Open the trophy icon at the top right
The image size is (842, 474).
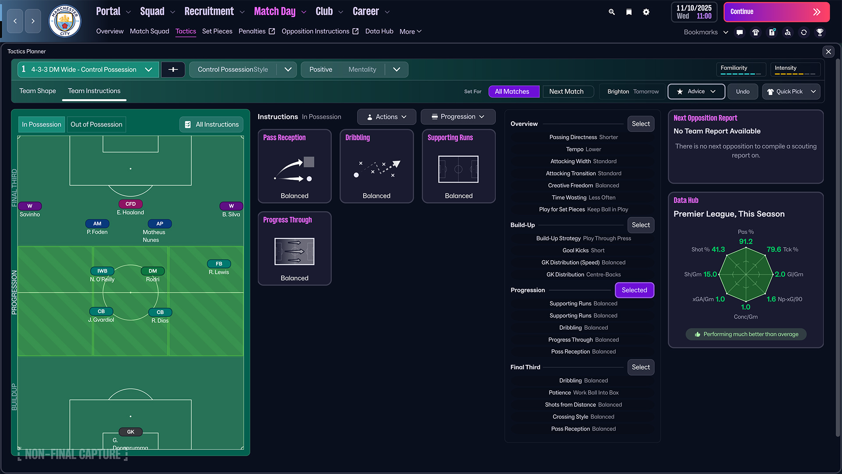(x=820, y=32)
